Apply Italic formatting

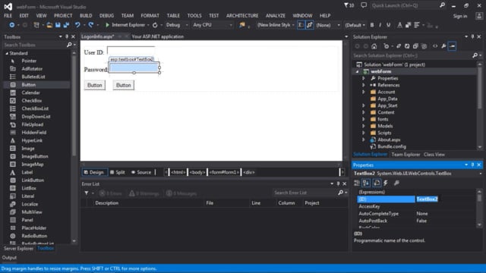tap(380, 25)
